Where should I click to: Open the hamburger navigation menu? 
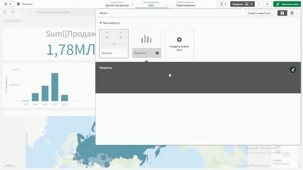8,4
